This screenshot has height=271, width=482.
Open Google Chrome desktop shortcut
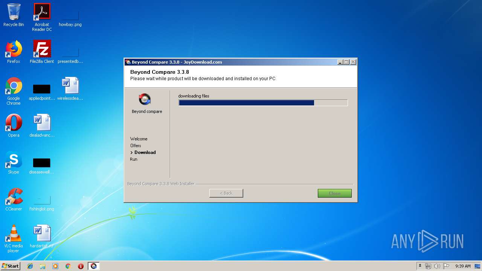tap(14, 91)
